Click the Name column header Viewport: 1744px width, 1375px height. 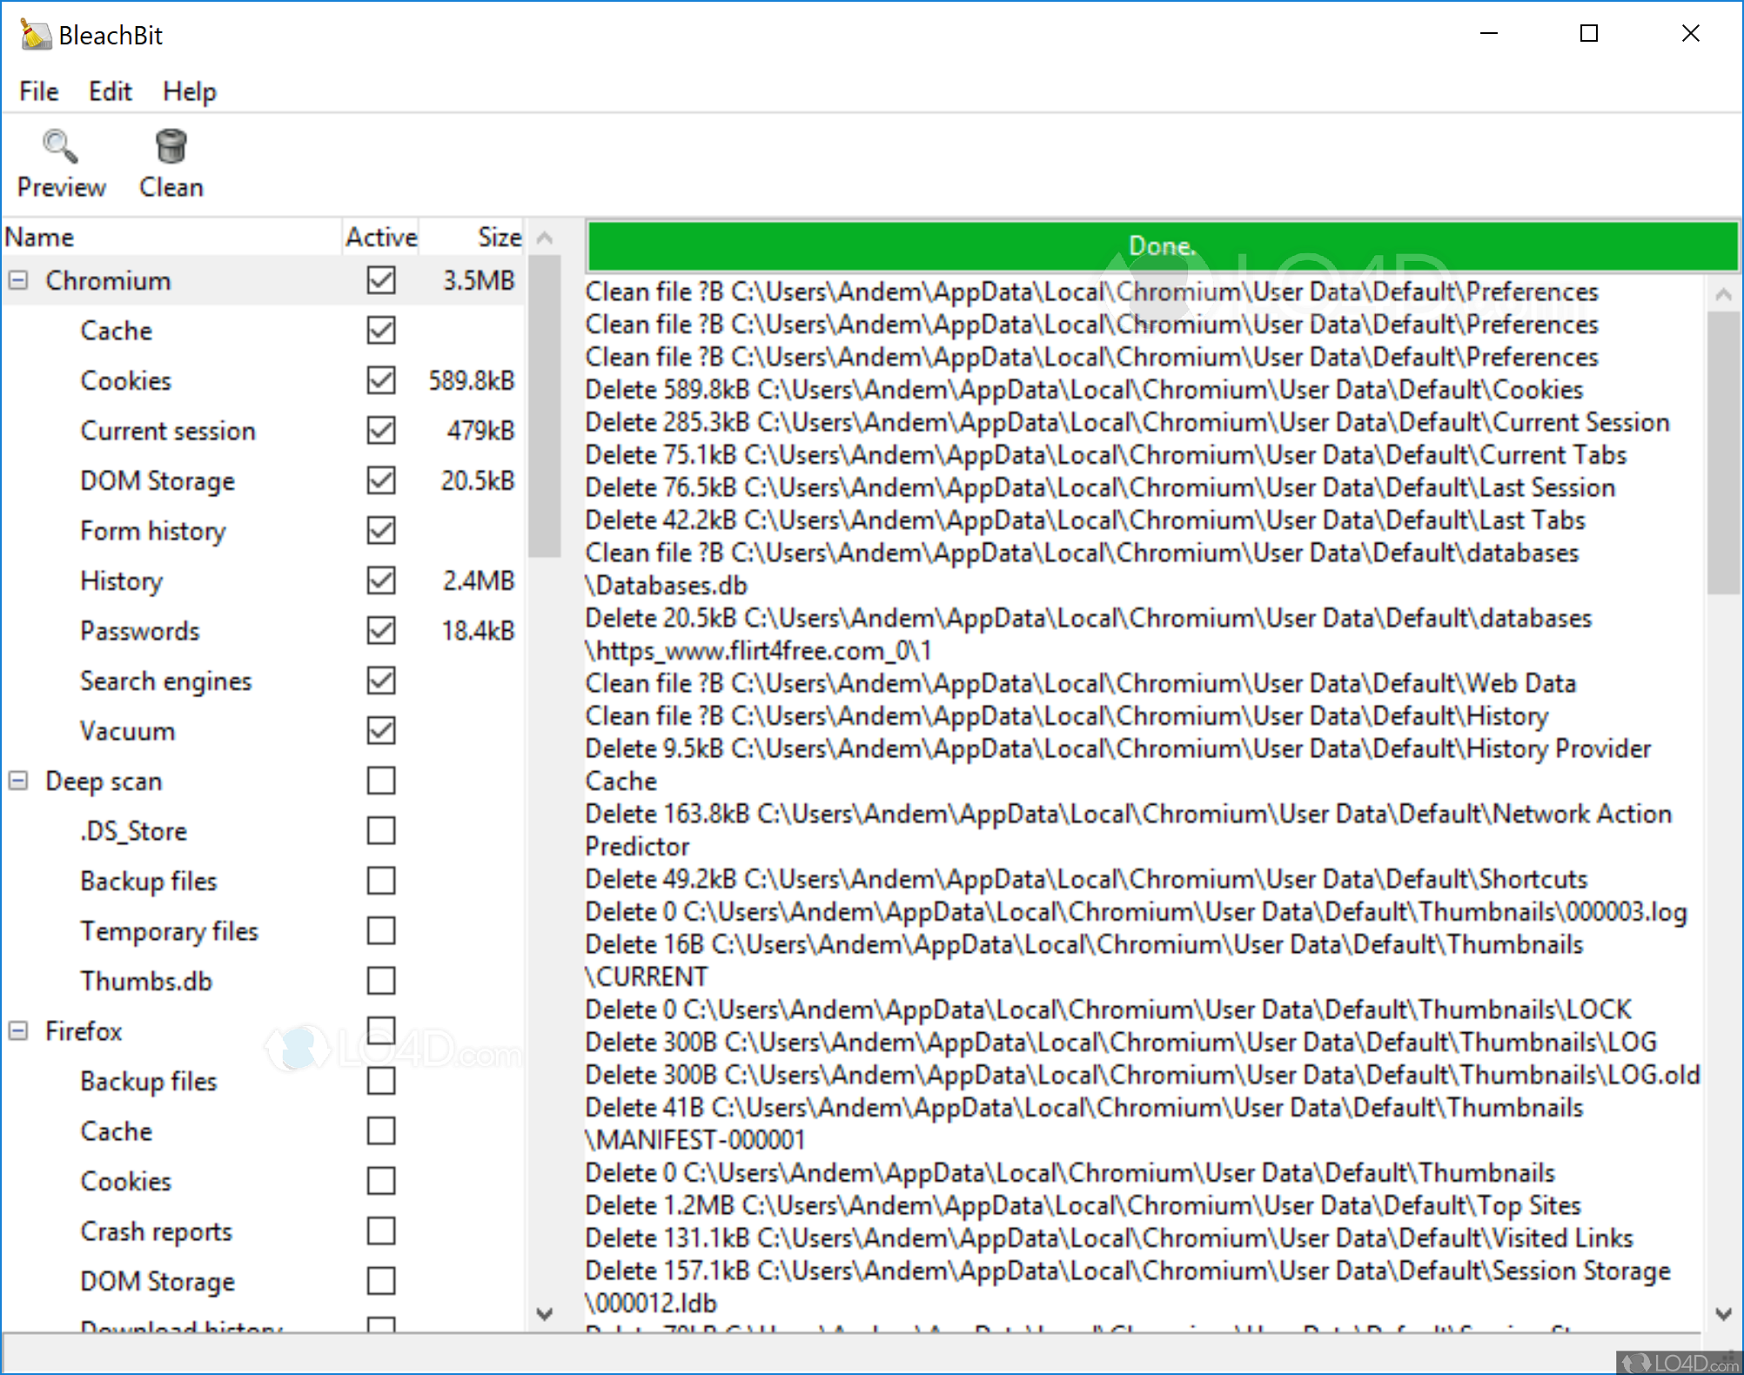171,237
